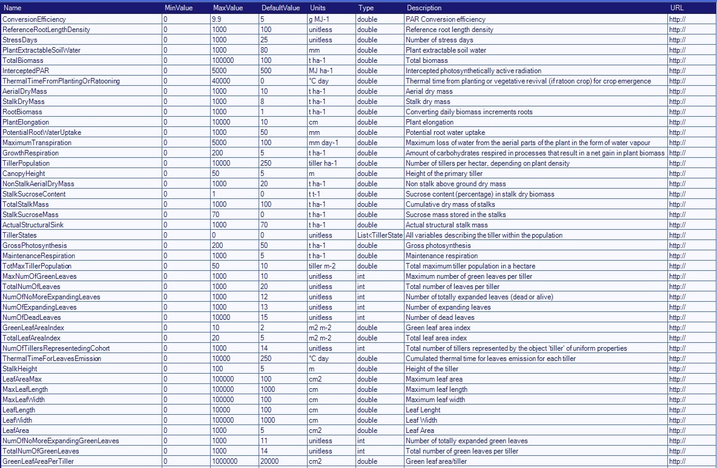The image size is (717, 468).
Task: Select the LeafWidth name cell
Action: coord(81,420)
